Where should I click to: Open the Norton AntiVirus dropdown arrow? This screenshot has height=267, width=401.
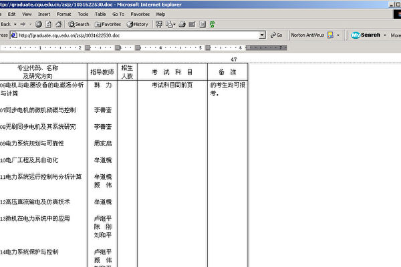tap(339, 35)
